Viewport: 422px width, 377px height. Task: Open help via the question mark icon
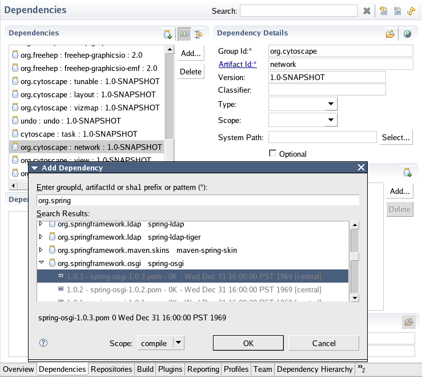pos(43,343)
